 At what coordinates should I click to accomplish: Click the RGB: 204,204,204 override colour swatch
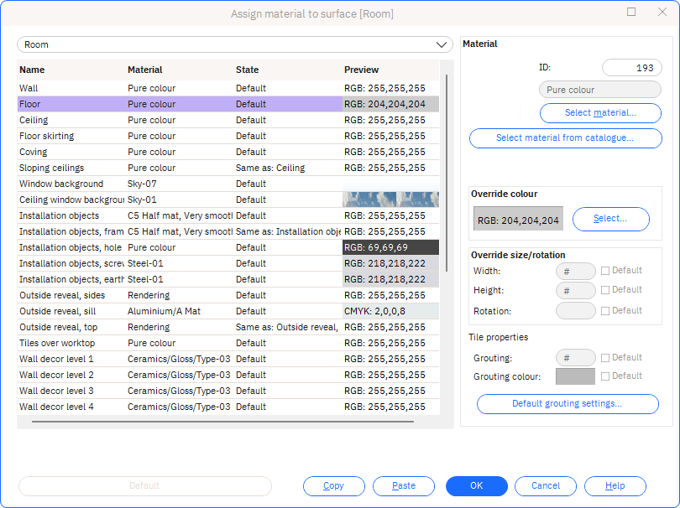tap(517, 219)
